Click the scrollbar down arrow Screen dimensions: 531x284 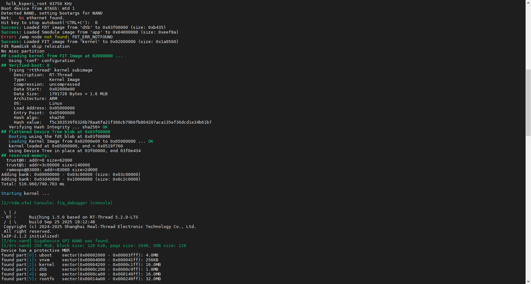[528, 281]
